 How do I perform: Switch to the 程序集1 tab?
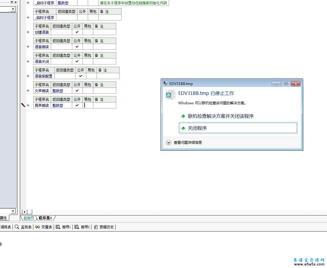click(45, 218)
